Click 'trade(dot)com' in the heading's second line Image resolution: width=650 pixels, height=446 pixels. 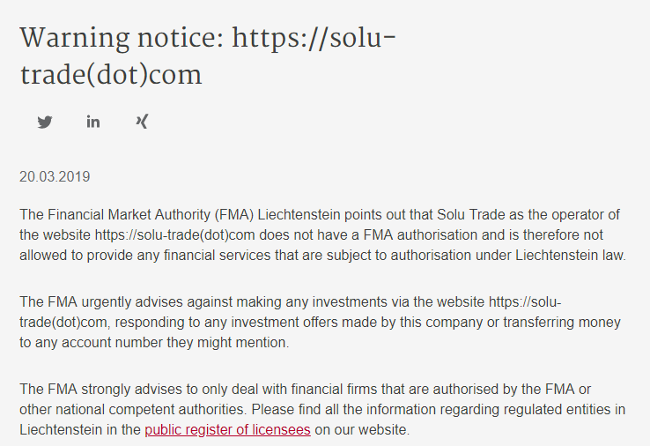111,75
